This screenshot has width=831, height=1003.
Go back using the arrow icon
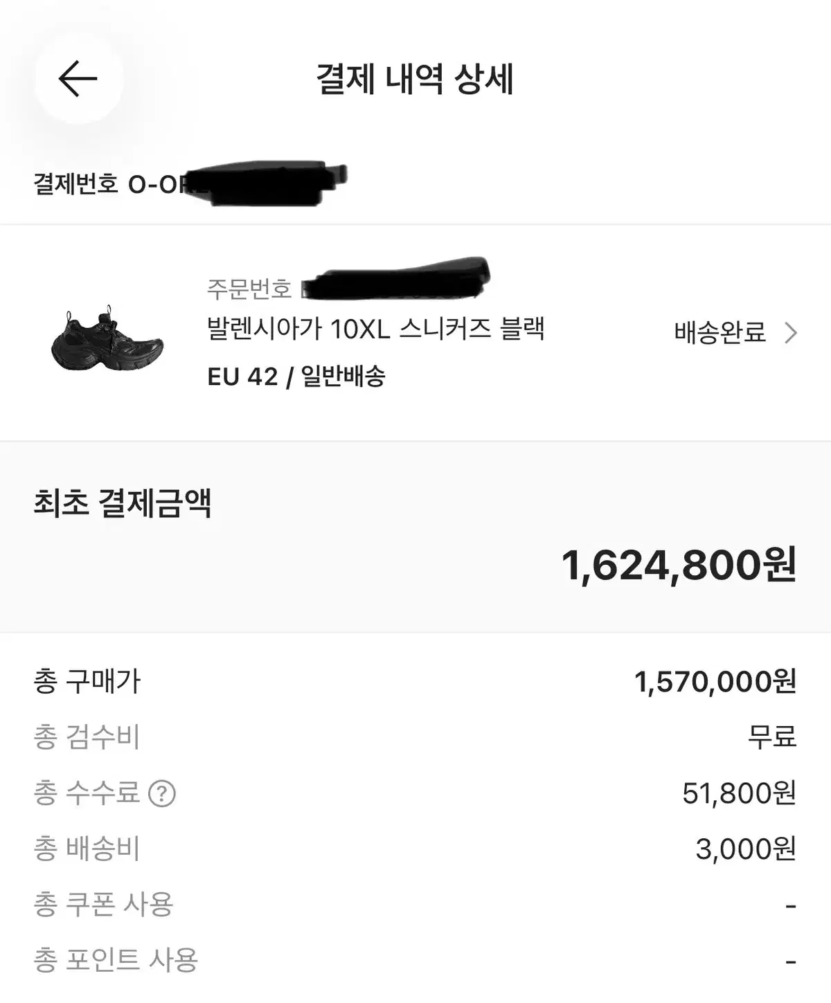click(x=78, y=78)
